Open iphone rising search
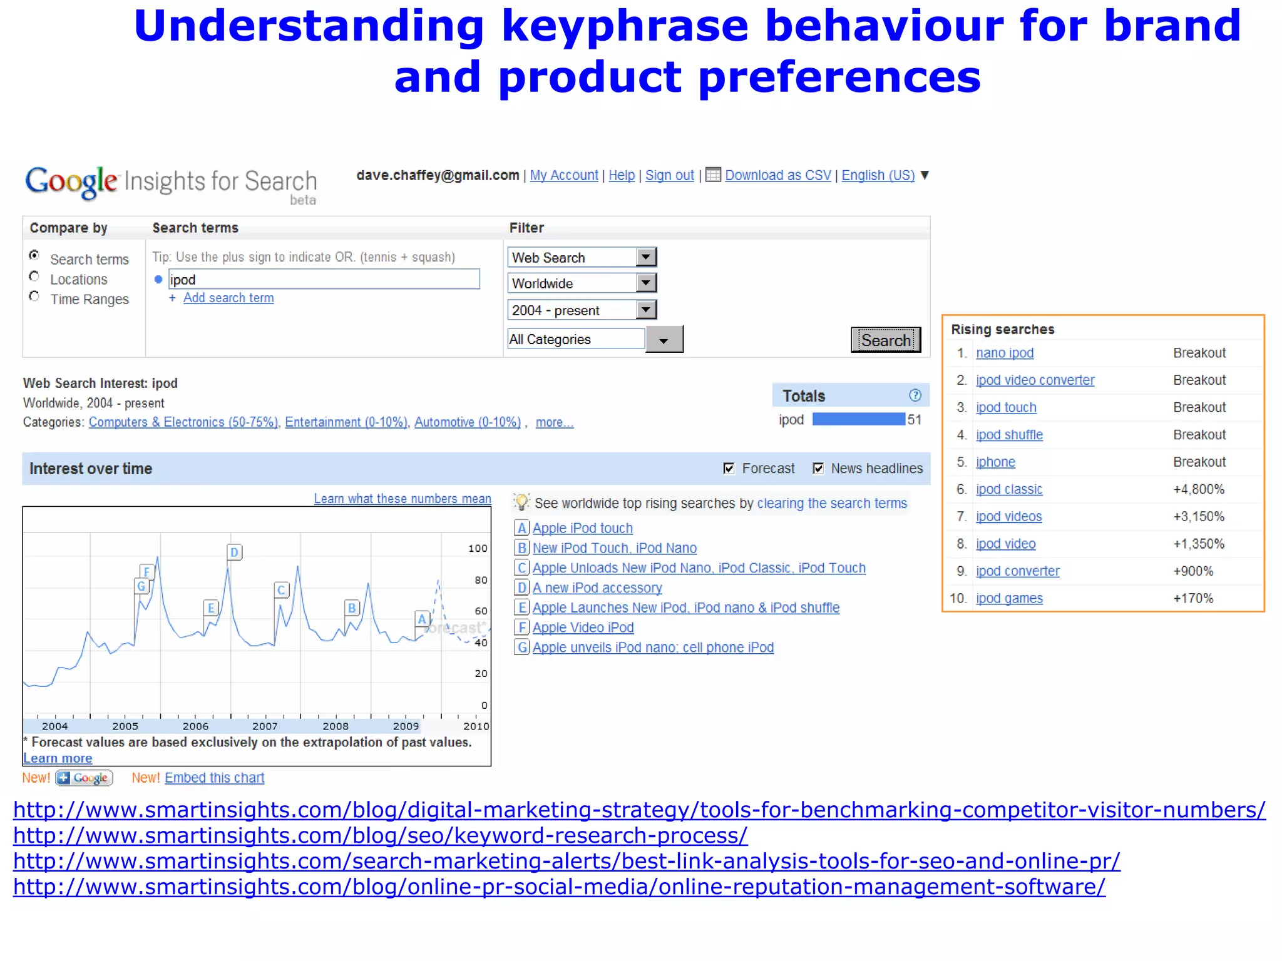1282x961 pixels. coord(995,462)
